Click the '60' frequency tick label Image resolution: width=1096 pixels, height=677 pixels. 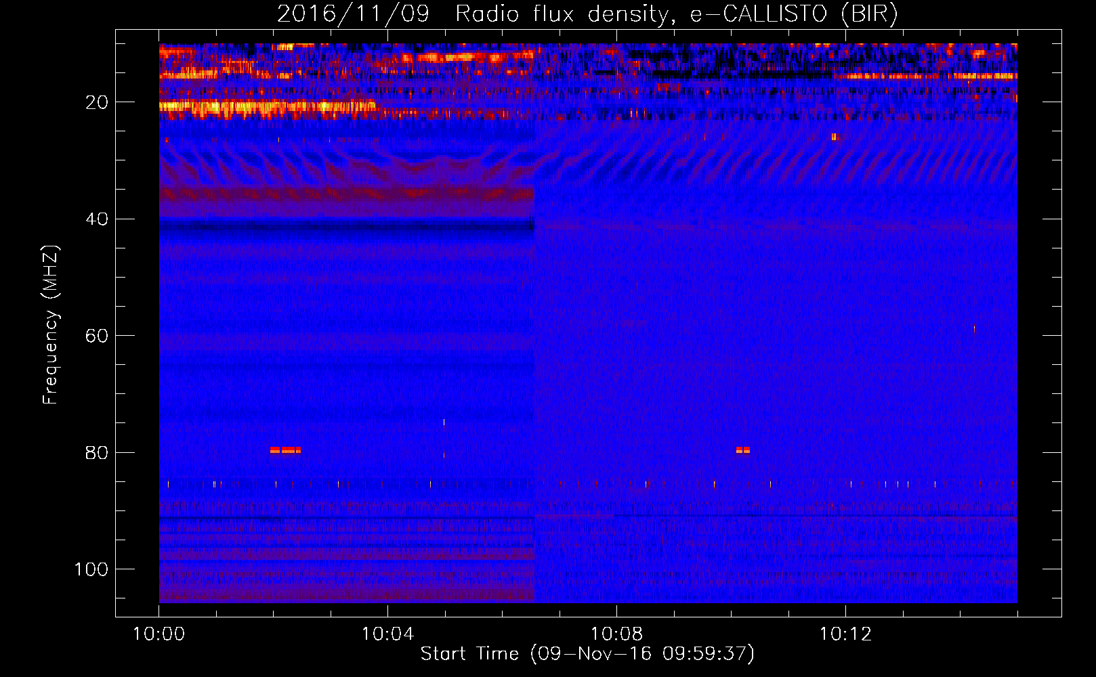[x=97, y=336]
